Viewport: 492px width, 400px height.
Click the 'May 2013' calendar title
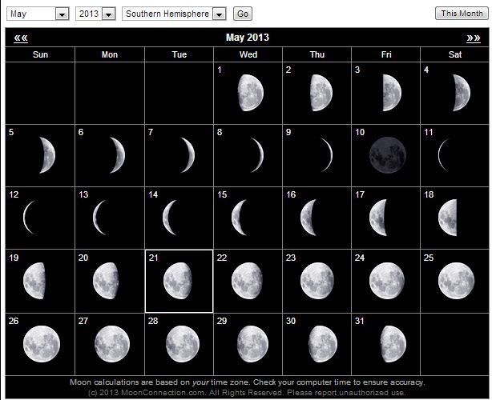[x=248, y=38]
